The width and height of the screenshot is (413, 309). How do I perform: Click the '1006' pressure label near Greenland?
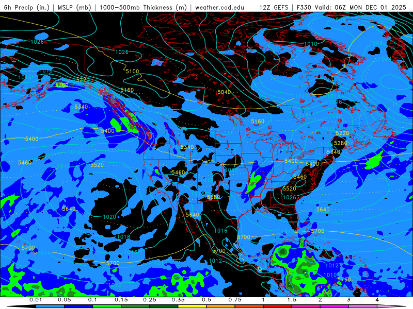pos(376,43)
